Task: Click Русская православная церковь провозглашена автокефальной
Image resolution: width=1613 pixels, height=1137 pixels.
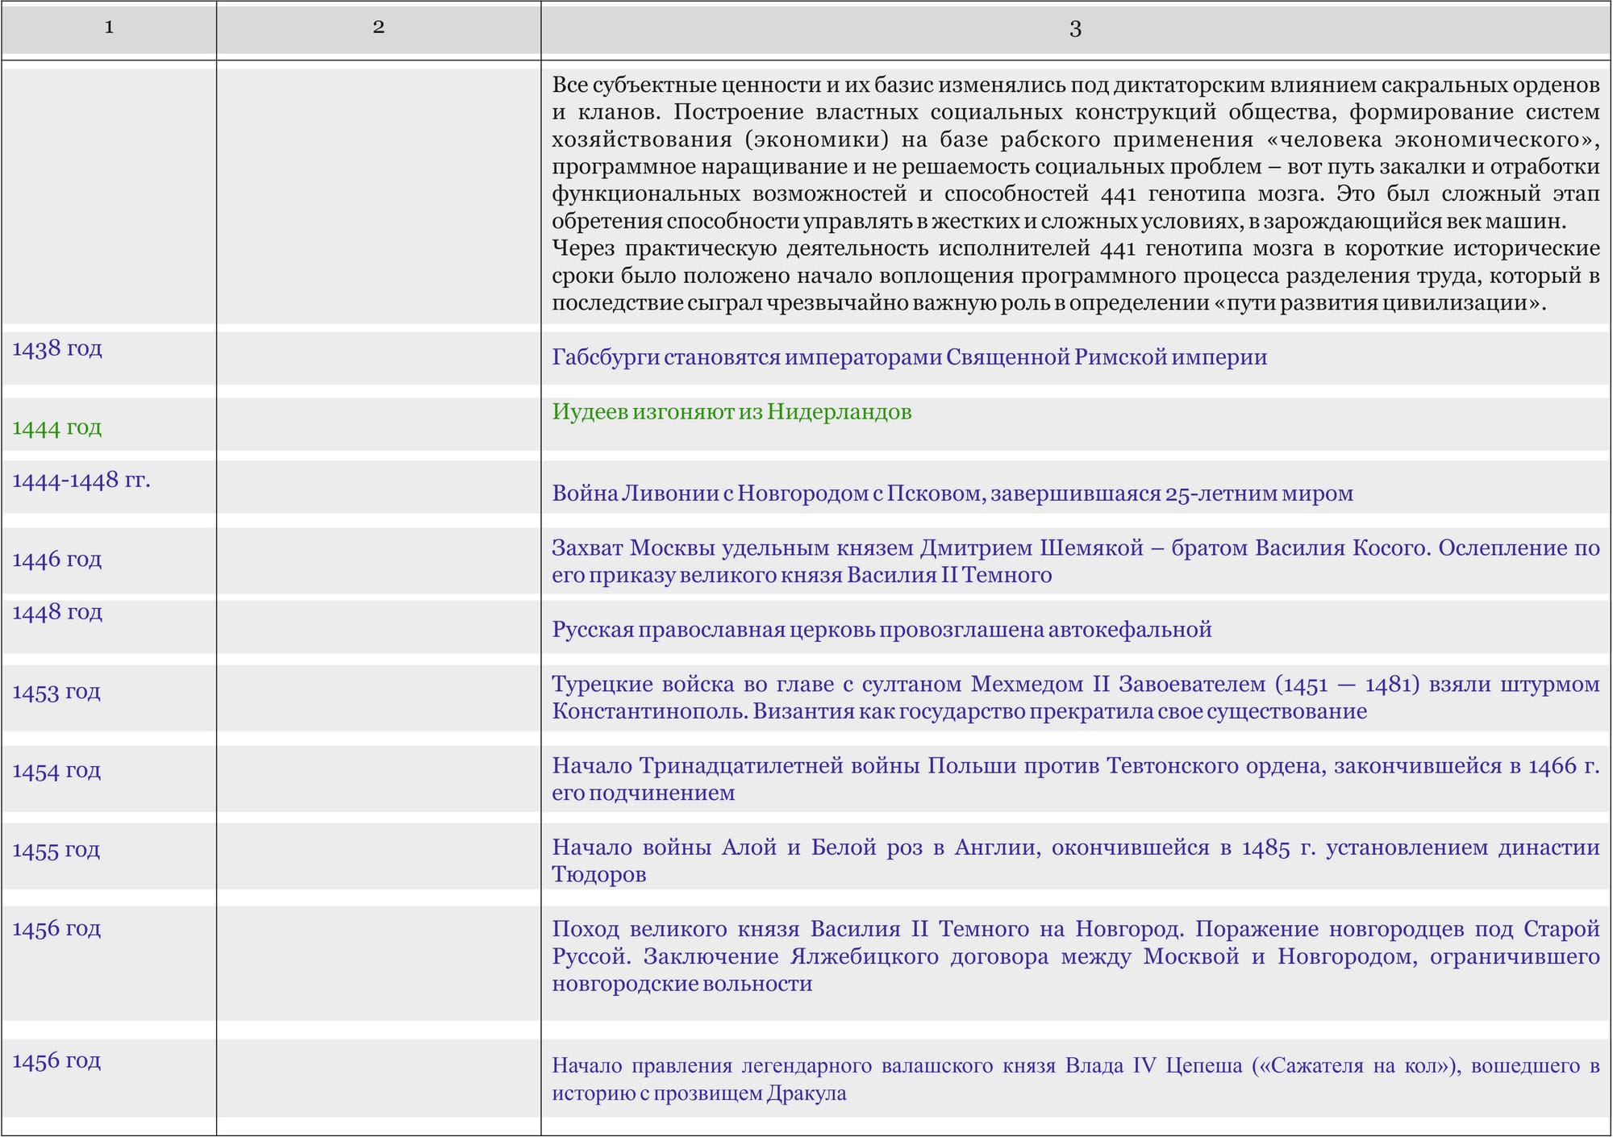Action: [882, 630]
